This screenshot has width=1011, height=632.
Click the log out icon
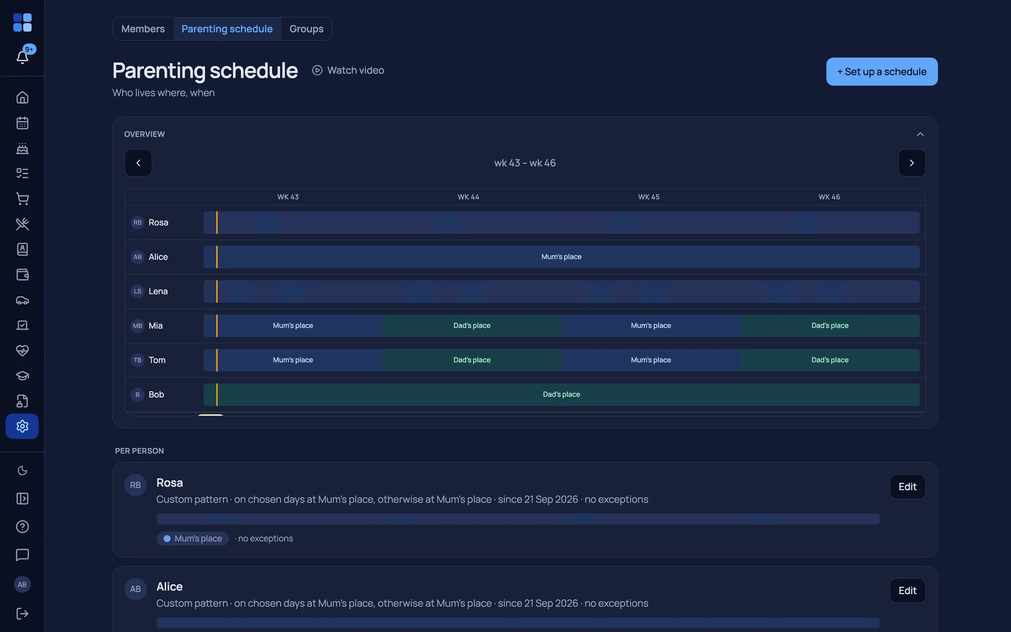(x=22, y=613)
